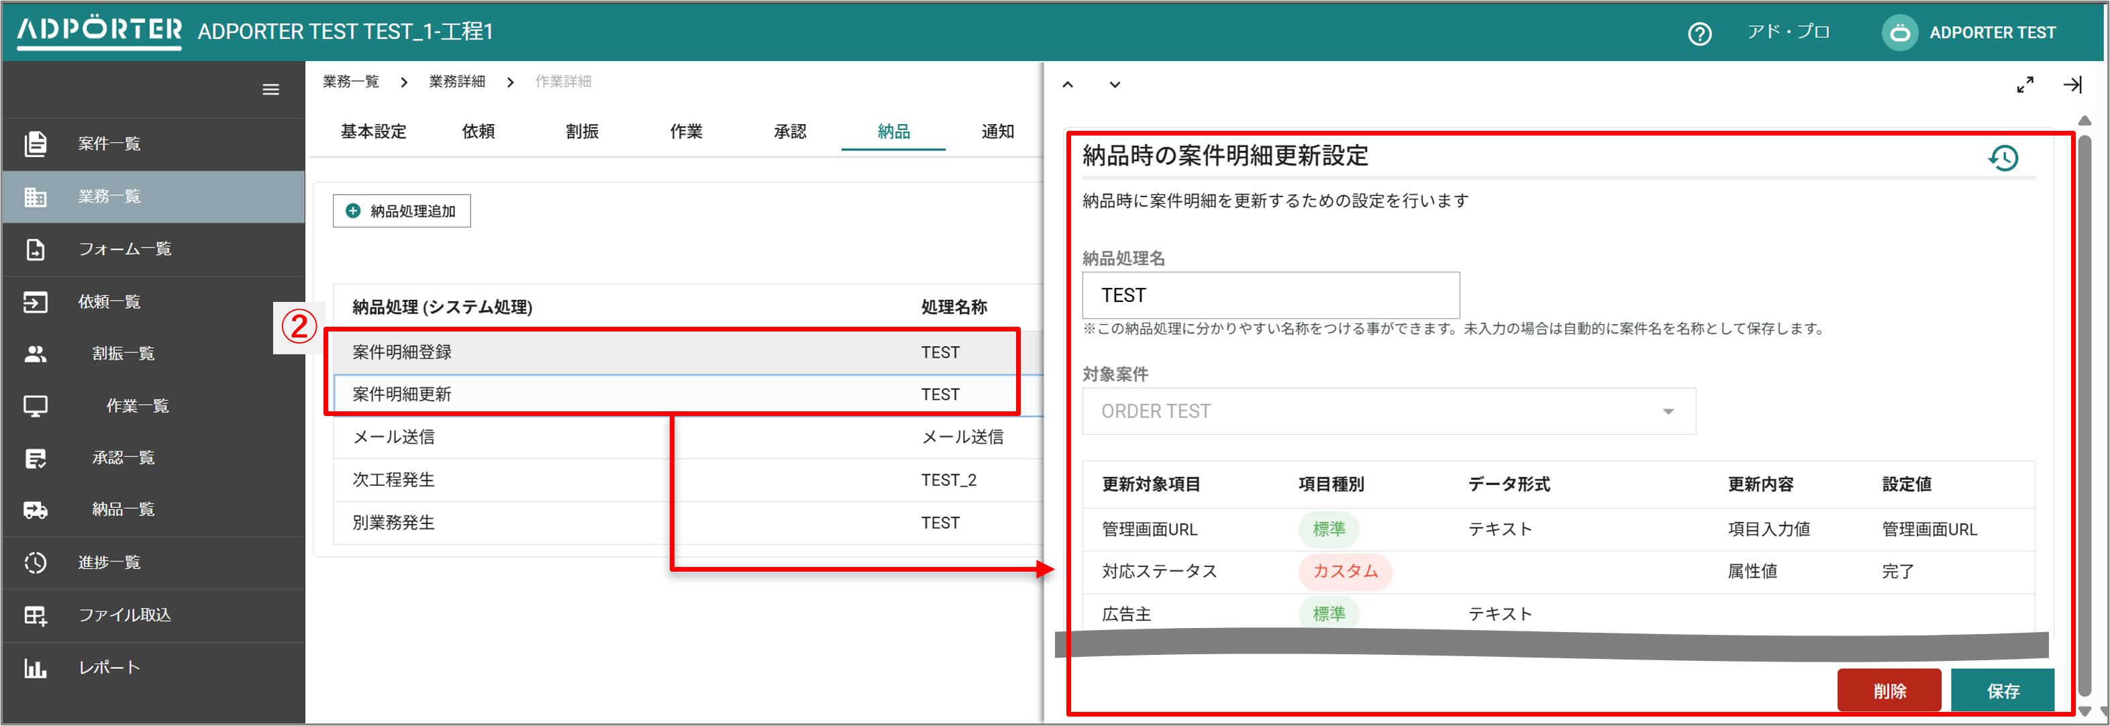This screenshot has width=2110, height=726.
Task: Toggle the sidebar with the hamburger icon
Action: click(x=270, y=89)
